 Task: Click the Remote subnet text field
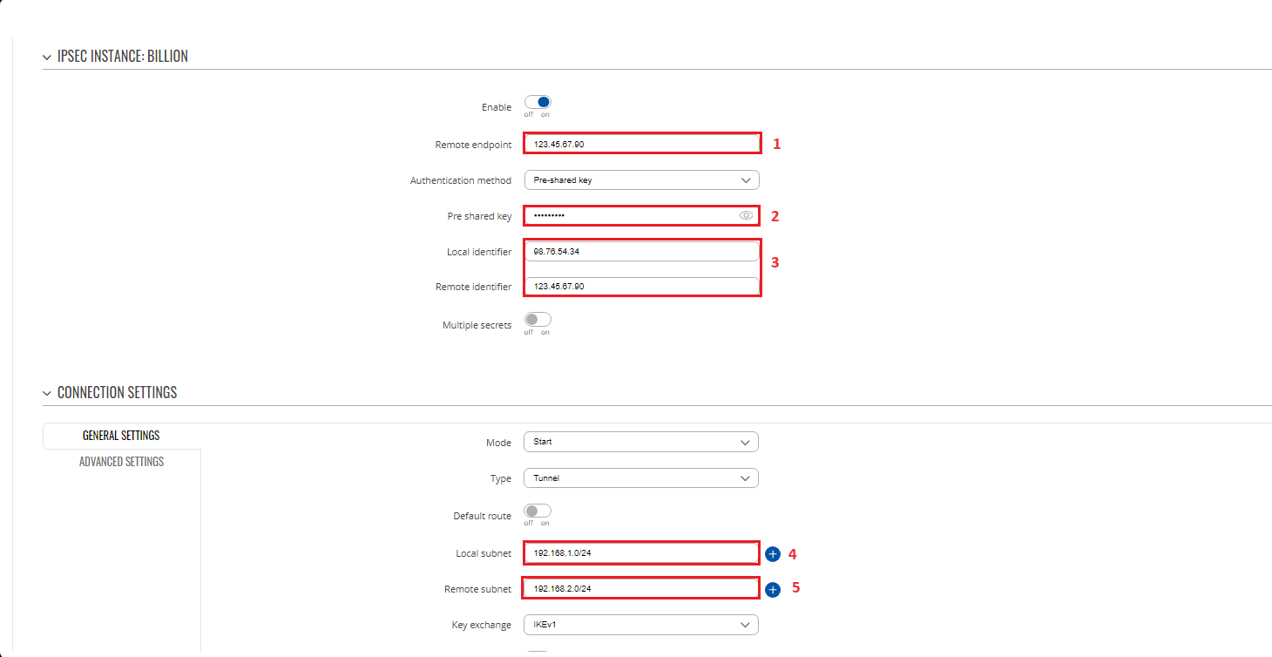pos(641,589)
